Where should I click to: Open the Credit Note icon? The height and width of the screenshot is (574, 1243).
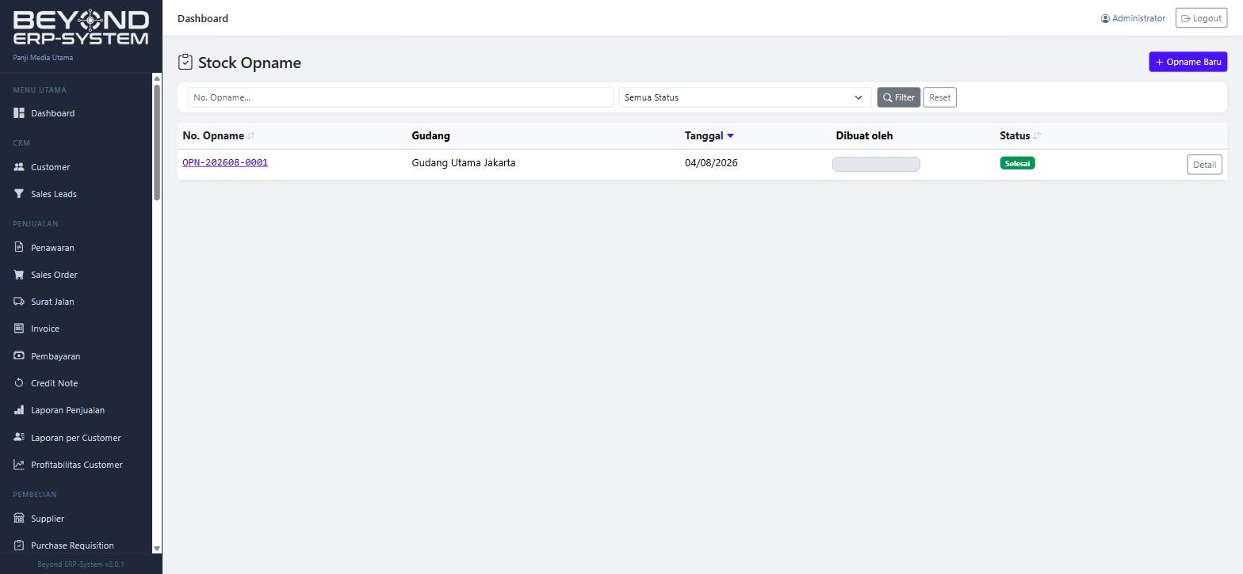pyautogui.click(x=19, y=383)
